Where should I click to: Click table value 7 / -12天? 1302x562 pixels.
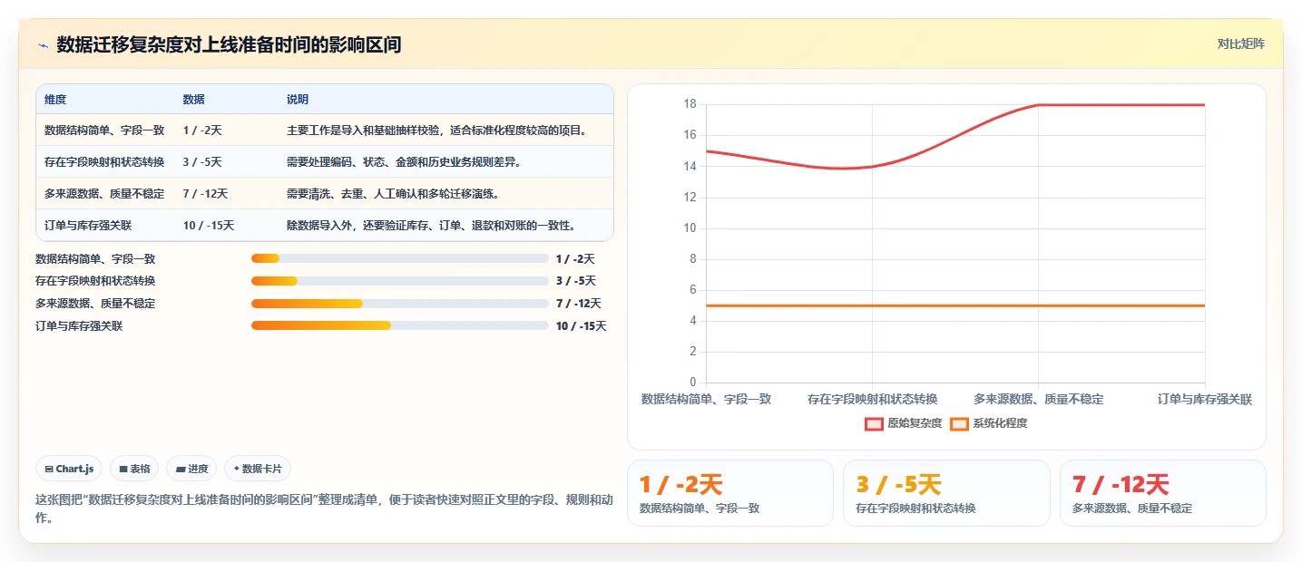point(205,194)
